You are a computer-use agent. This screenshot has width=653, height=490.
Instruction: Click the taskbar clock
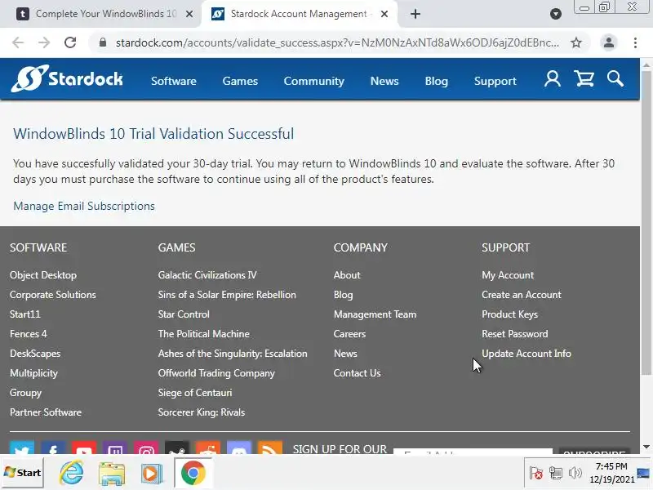611,473
